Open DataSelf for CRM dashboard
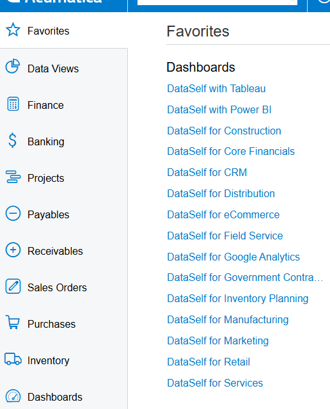330x409 pixels. point(207,173)
